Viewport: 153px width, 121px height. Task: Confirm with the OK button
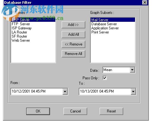[38, 111]
